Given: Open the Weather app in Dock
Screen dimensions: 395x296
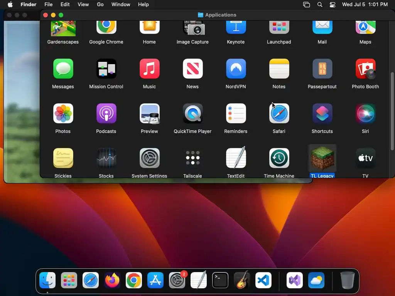Looking at the screenshot, I should 316,280.
